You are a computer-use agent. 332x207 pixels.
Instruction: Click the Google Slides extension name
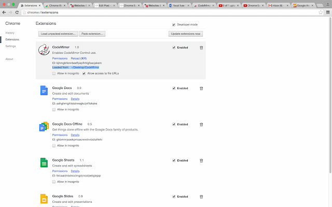click(63, 196)
